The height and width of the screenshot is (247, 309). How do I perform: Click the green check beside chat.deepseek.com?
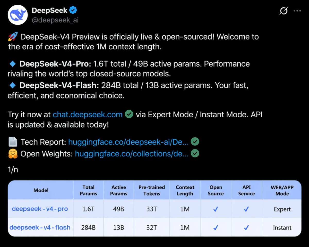click(x=129, y=114)
